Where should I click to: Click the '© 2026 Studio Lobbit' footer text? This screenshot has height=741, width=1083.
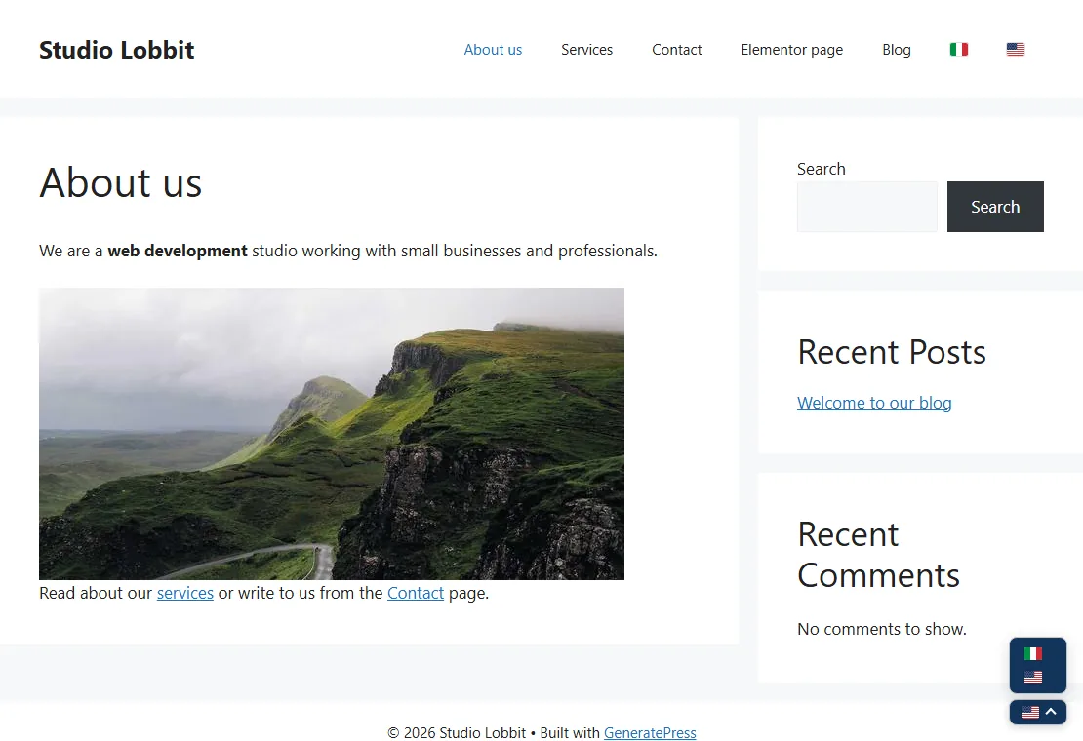pos(457,733)
